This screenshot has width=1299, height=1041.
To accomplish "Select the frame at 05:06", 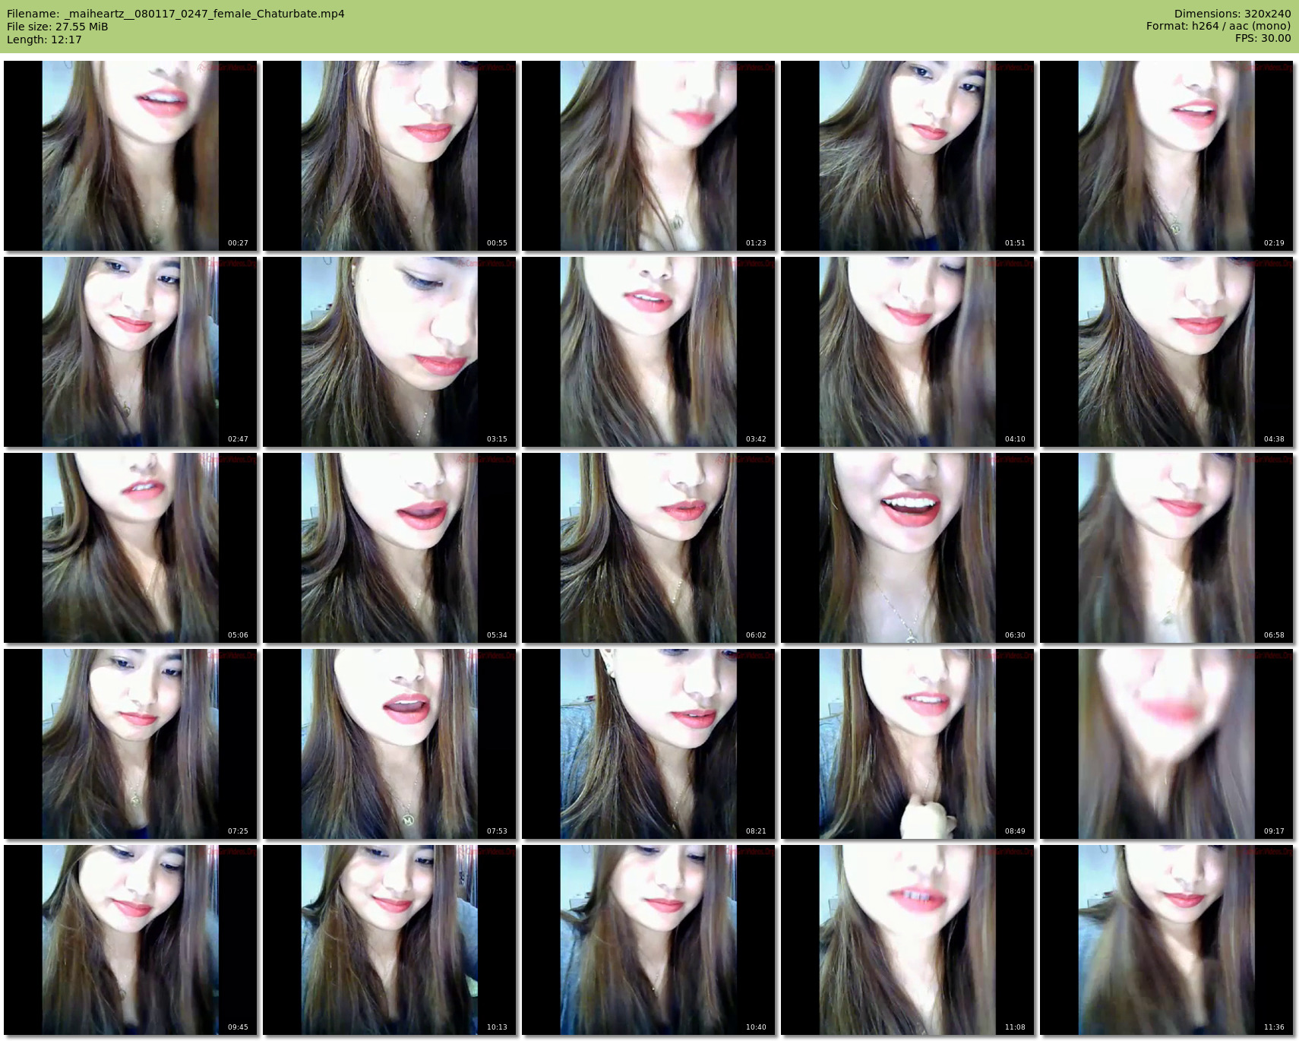I will pyautogui.click(x=130, y=548).
